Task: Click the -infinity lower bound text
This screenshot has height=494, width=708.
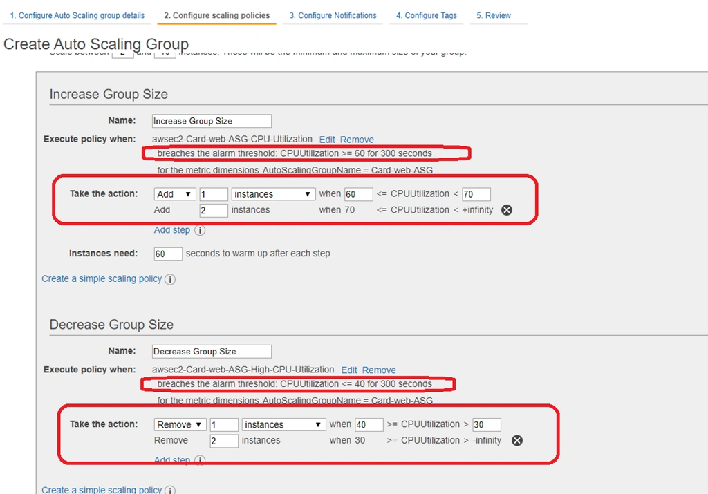Action: pyautogui.click(x=487, y=440)
